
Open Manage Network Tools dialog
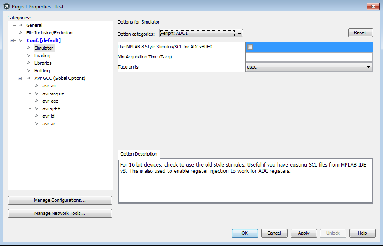[x=60, y=213]
